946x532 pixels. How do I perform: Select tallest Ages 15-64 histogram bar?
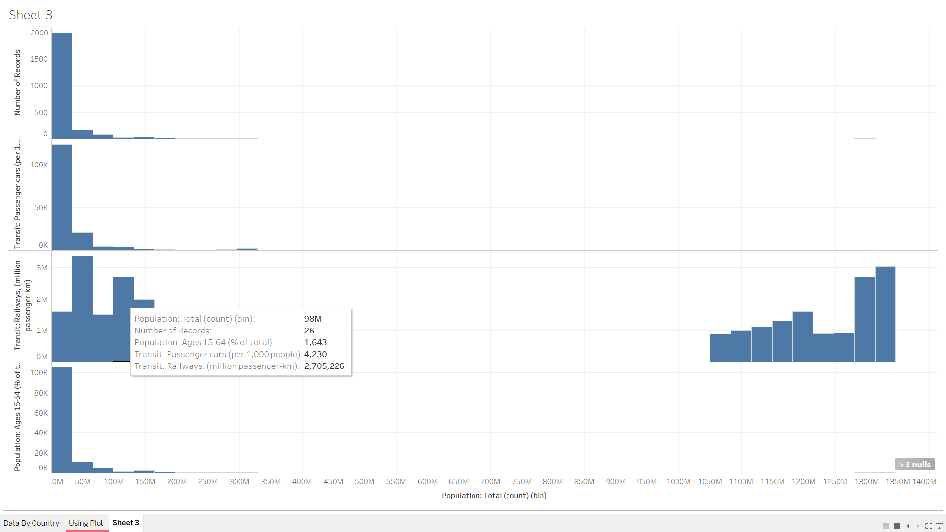click(62, 420)
